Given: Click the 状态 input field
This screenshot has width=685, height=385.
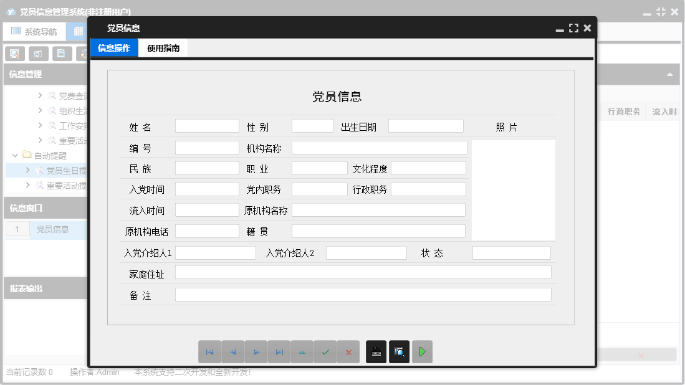Looking at the screenshot, I should pos(512,253).
